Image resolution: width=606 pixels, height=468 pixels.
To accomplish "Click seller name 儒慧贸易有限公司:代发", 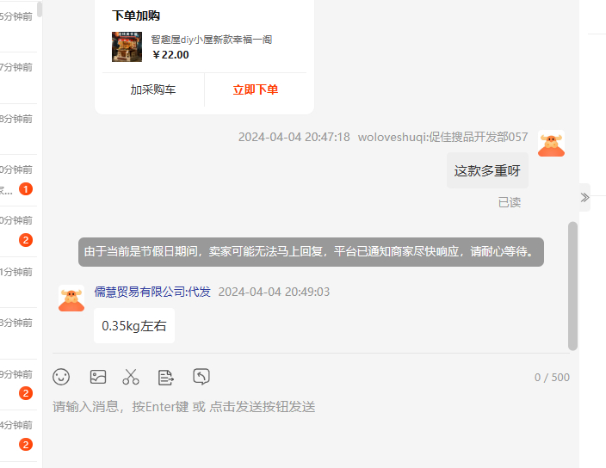I will (152, 292).
